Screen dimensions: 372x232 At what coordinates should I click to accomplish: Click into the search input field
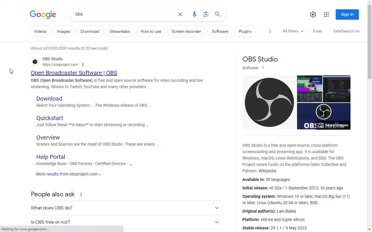coord(125,14)
